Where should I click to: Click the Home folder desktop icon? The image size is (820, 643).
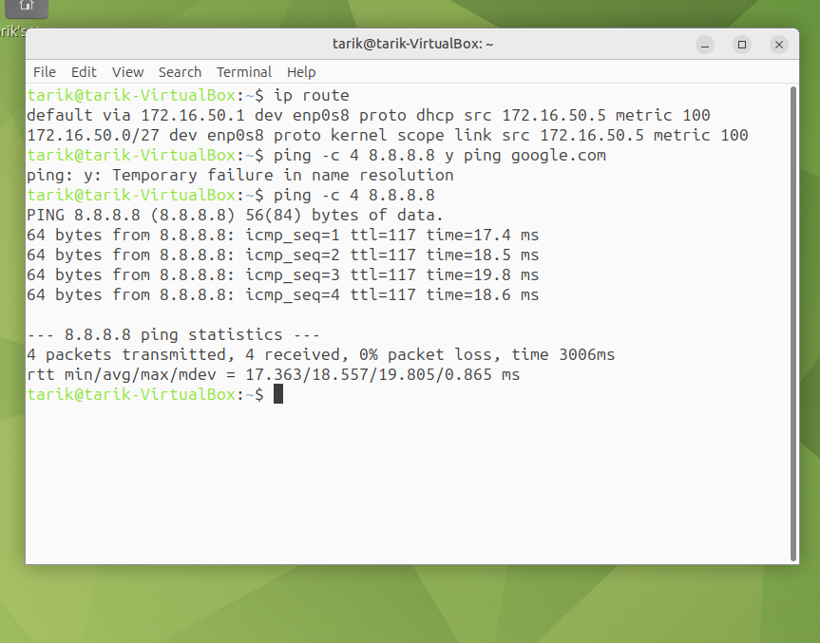point(27,9)
